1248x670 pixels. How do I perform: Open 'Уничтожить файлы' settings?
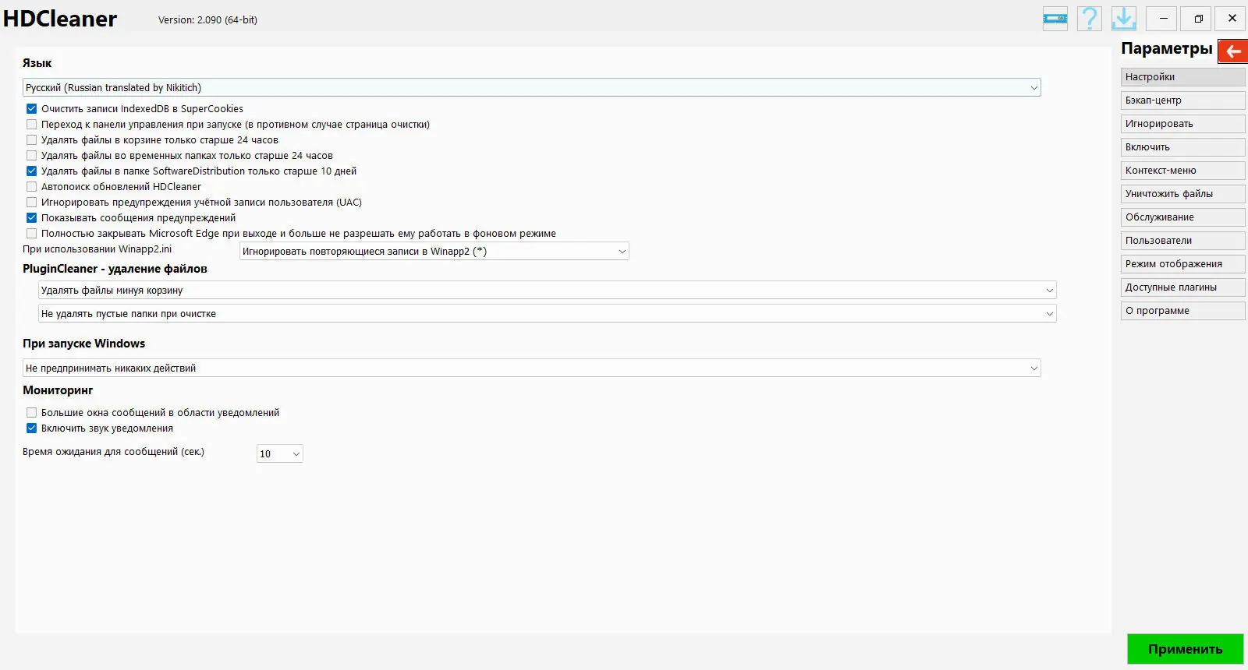point(1182,194)
